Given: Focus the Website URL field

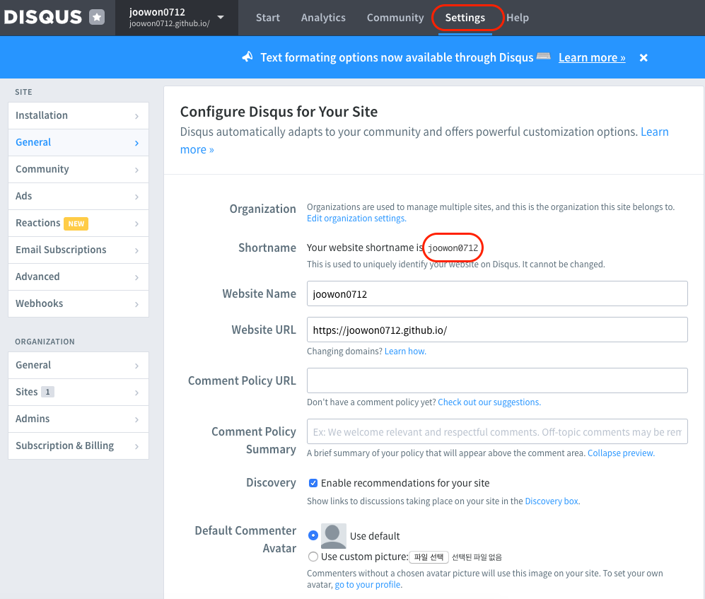Looking at the screenshot, I should coord(497,330).
